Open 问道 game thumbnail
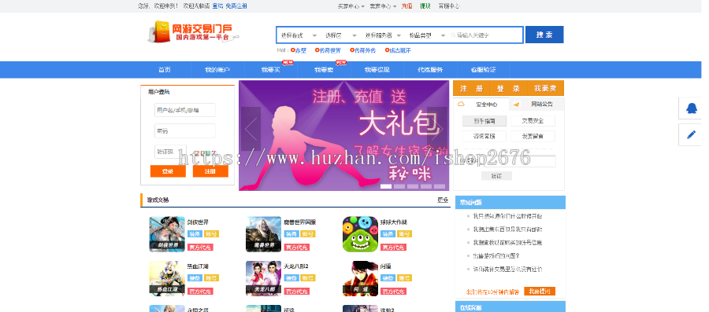 (360, 278)
